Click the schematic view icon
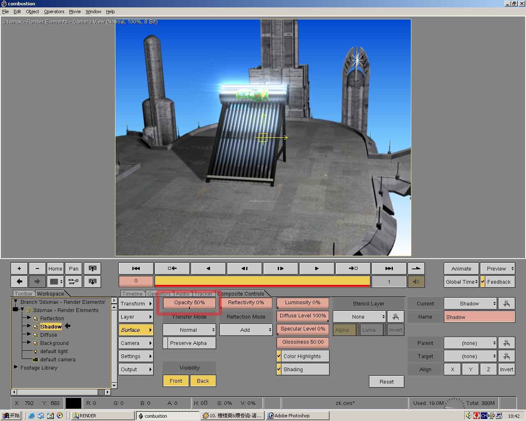Image resolution: width=526 pixels, height=421 pixels. tap(74, 282)
